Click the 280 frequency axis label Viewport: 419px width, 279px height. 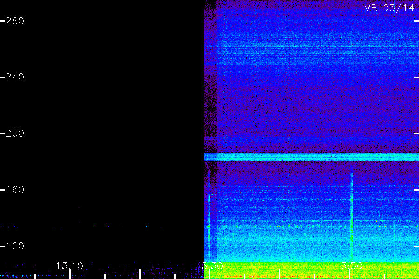pyautogui.click(x=15, y=21)
